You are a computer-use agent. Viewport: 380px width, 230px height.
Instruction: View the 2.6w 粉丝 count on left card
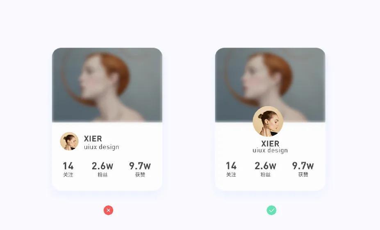(102, 169)
